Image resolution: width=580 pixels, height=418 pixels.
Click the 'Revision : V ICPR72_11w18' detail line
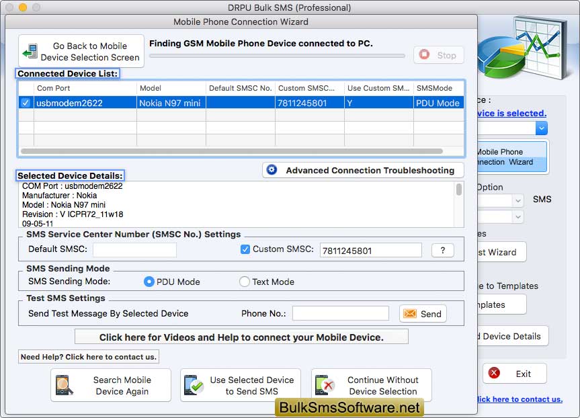pyautogui.click(x=73, y=214)
